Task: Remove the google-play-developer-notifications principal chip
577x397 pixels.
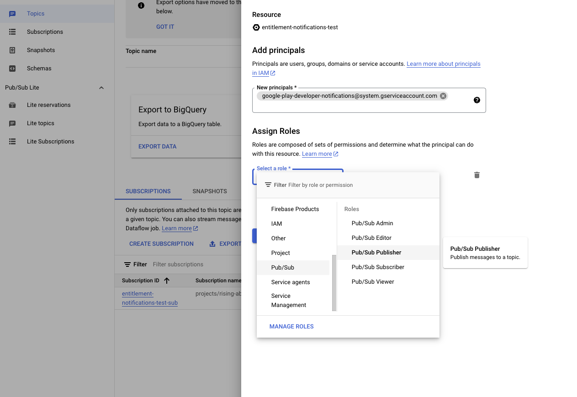Action: pos(443,96)
